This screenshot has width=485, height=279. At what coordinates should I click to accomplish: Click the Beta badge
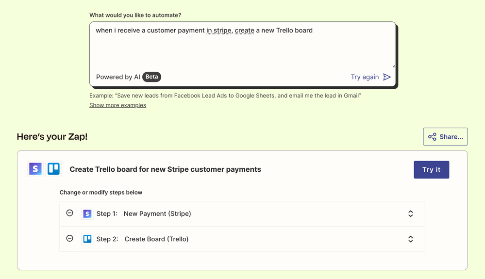pos(151,77)
